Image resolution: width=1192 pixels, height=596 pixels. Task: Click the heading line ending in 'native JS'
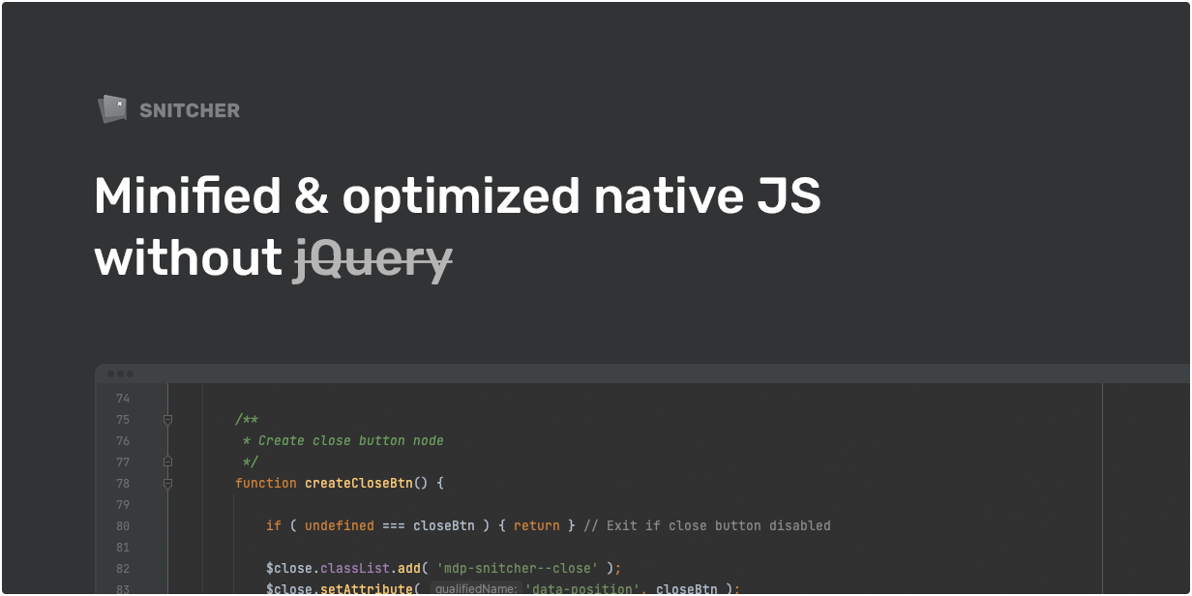[458, 196]
